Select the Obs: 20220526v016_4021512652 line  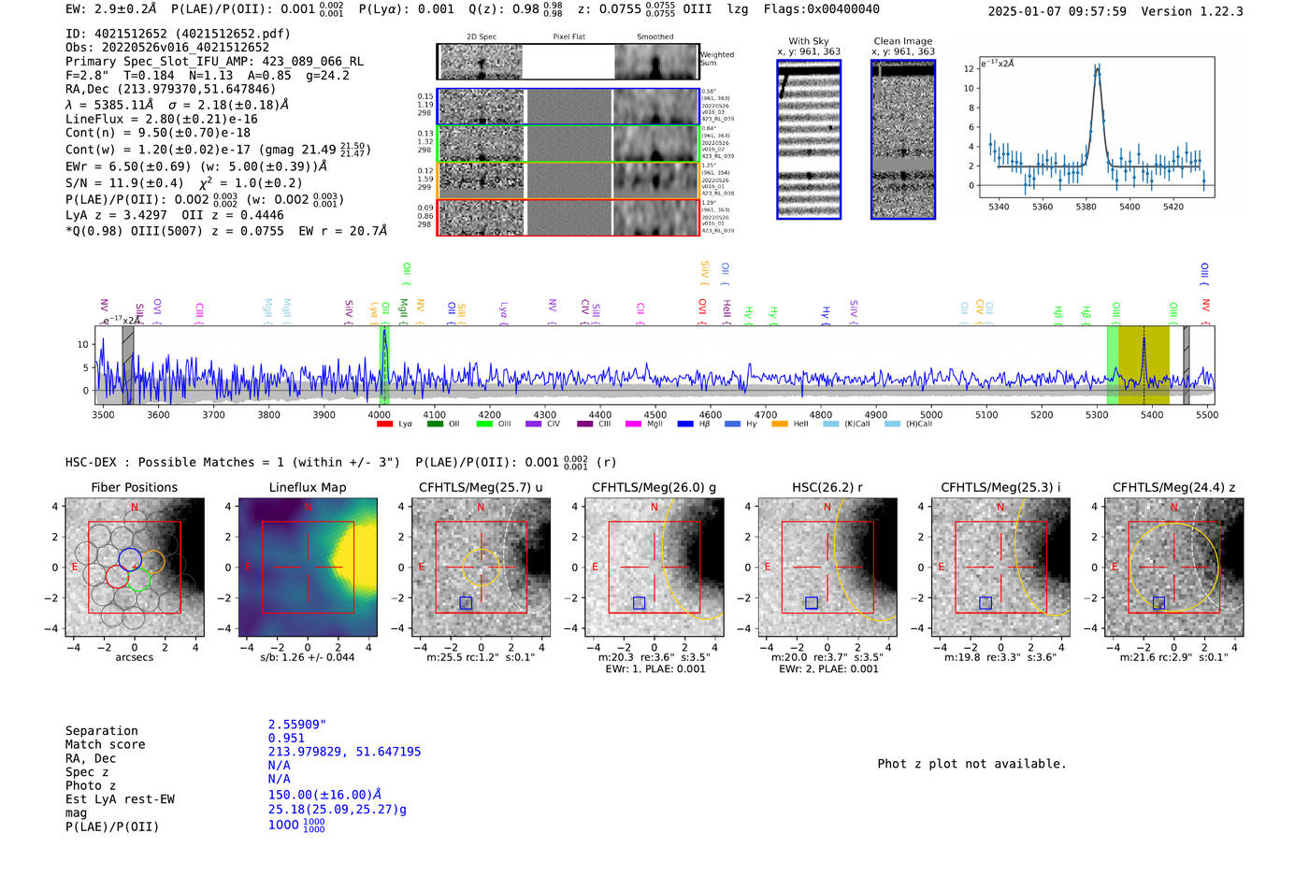pyautogui.click(x=167, y=47)
